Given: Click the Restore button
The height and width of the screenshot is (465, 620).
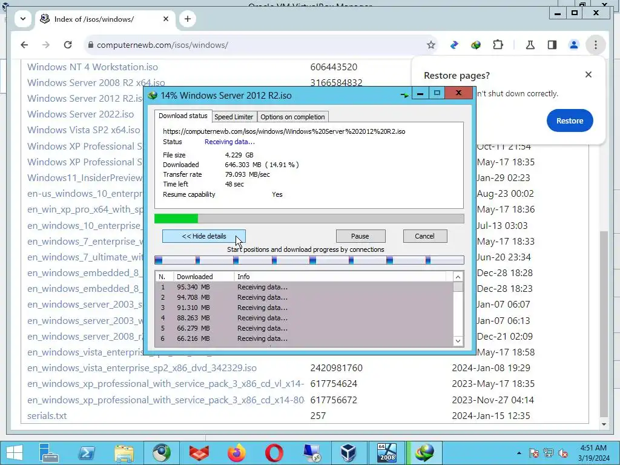Looking at the screenshot, I should 570,120.
